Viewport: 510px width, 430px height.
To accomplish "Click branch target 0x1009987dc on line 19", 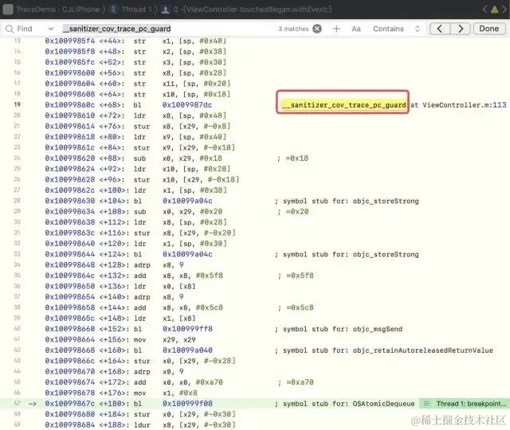I will [187, 105].
